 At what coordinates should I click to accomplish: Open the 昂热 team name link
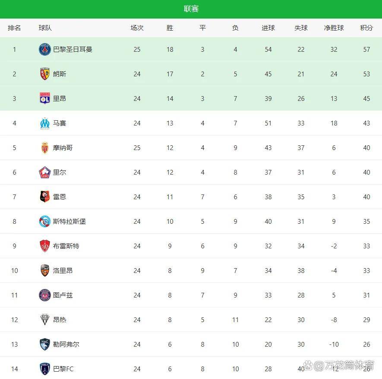pyautogui.click(x=60, y=320)
